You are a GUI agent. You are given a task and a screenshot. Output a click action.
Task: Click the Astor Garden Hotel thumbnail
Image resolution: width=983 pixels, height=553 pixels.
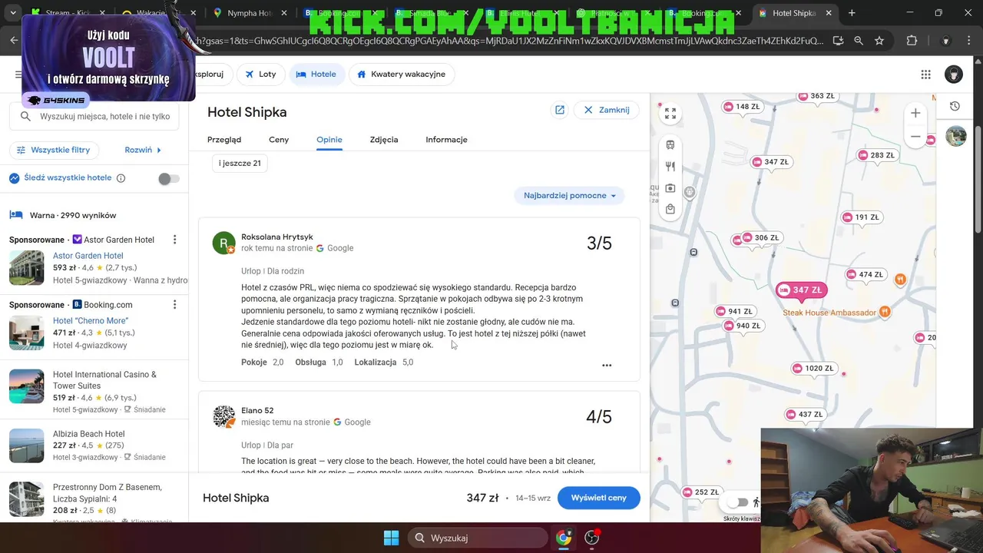pos(27,267)
